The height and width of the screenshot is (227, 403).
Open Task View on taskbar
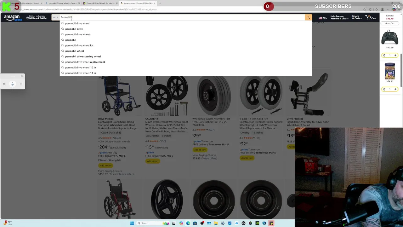(174, 223)
